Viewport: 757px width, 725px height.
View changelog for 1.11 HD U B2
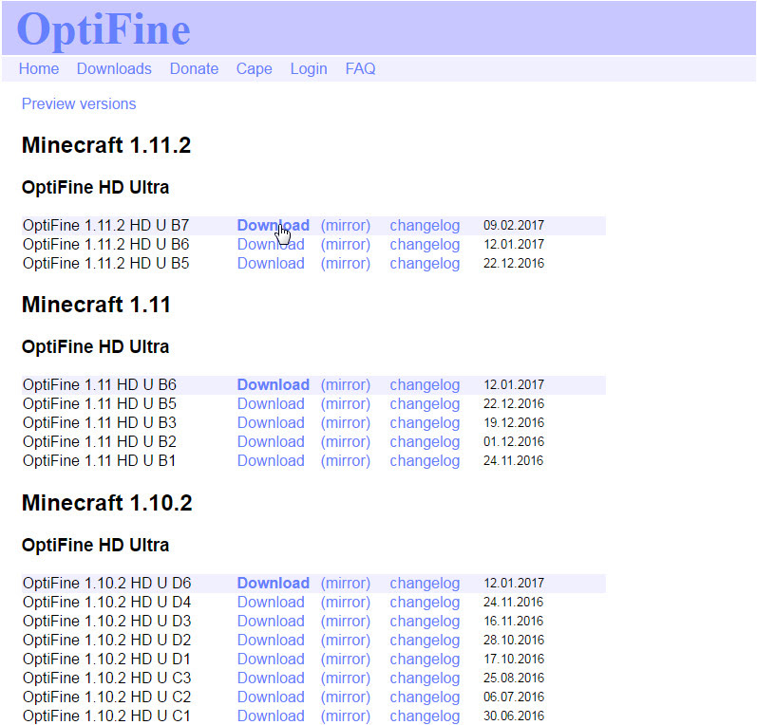coord(425,441)
